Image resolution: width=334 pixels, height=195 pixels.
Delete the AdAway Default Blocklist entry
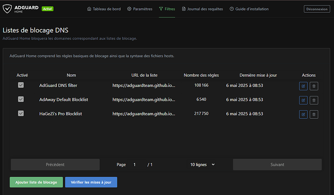[314, 100]
